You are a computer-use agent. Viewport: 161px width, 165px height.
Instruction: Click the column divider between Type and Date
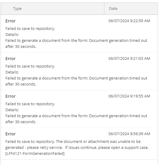(x=104, y=9)
